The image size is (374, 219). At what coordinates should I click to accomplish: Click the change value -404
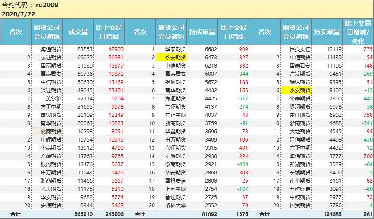pos(242,164)
